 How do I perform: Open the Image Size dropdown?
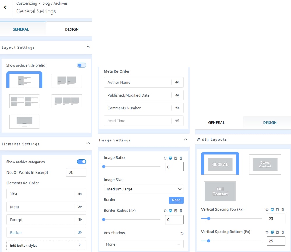coord(144,189)
